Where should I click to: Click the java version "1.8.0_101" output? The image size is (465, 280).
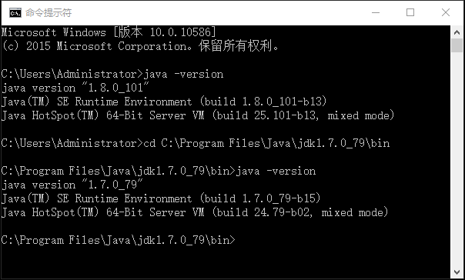tap(75, 88)
